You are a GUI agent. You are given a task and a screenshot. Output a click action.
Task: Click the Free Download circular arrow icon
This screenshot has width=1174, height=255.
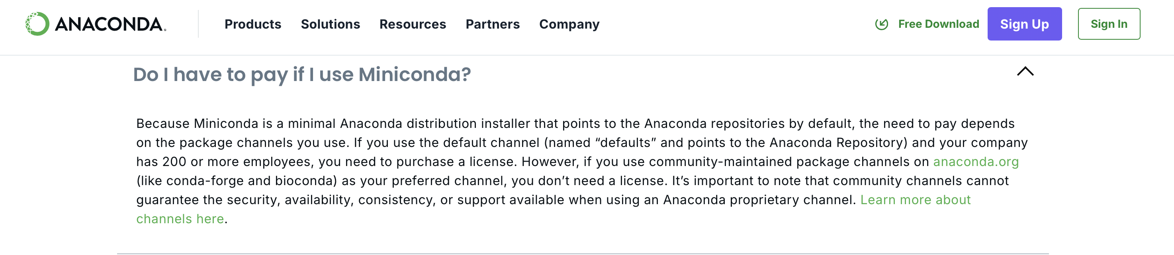point(881,24)
